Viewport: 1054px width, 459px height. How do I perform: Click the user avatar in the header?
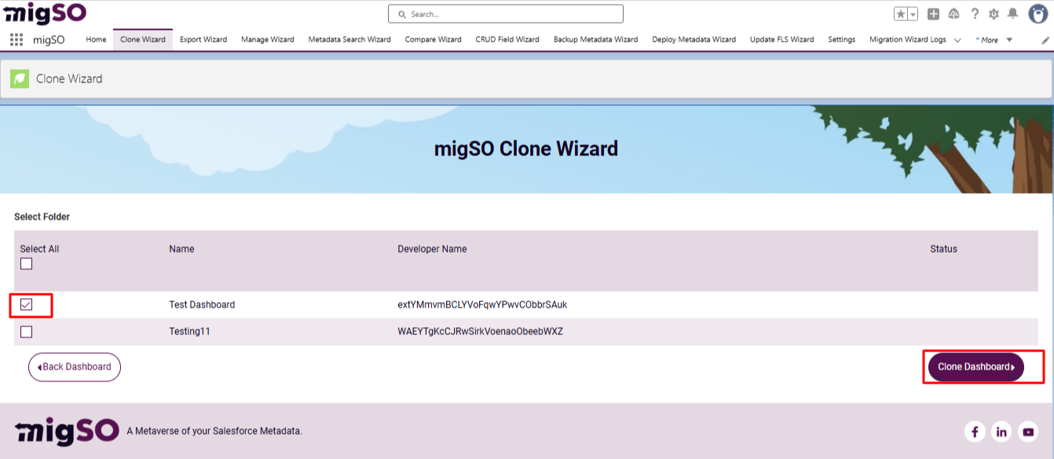pyautogui.click(x=1037, y=15)
